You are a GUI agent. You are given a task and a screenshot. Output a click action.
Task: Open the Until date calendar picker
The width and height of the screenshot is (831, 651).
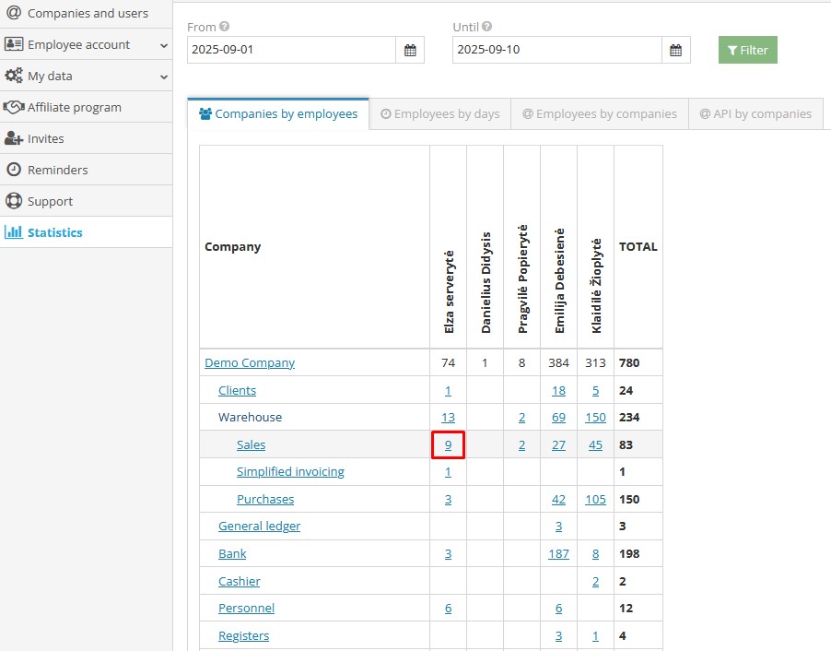[675, 51]
